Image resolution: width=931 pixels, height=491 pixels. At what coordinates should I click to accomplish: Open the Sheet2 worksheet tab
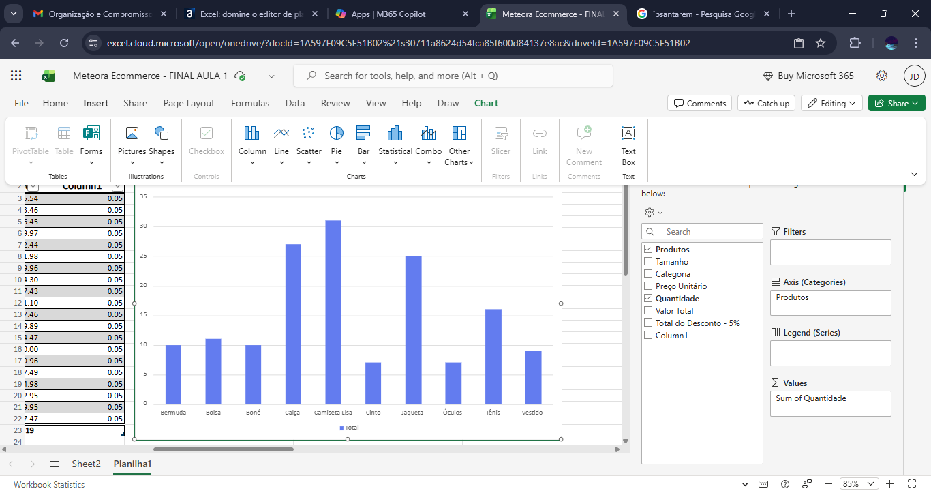(86, 464)
